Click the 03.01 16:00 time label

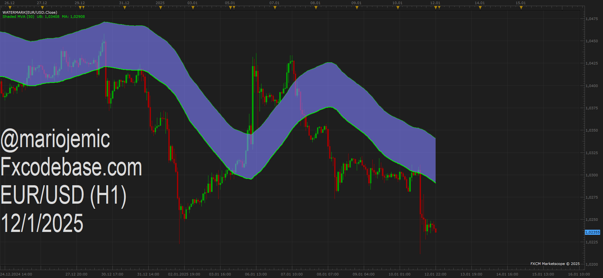(x=220, y=274)
